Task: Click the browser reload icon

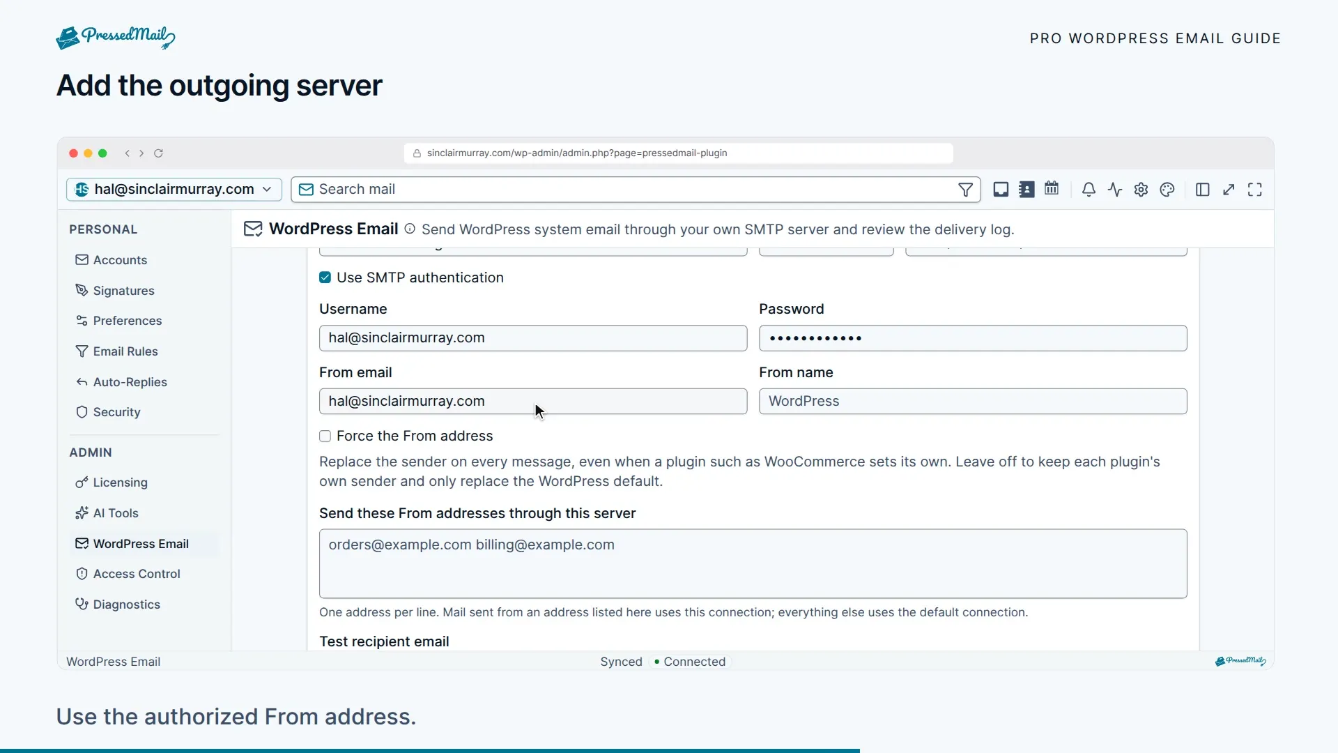Action: click(158, 153)
